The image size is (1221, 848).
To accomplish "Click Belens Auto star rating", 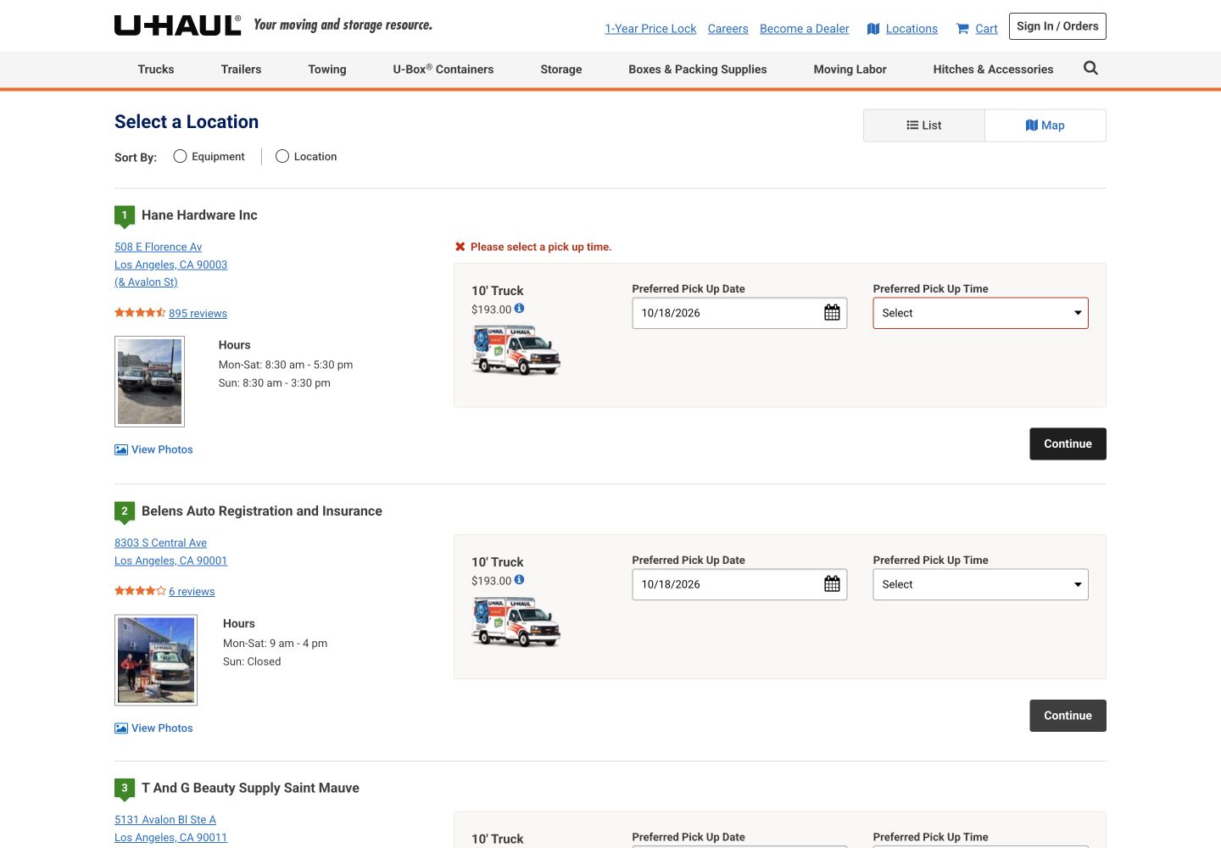I will click(x=140, y=591).
